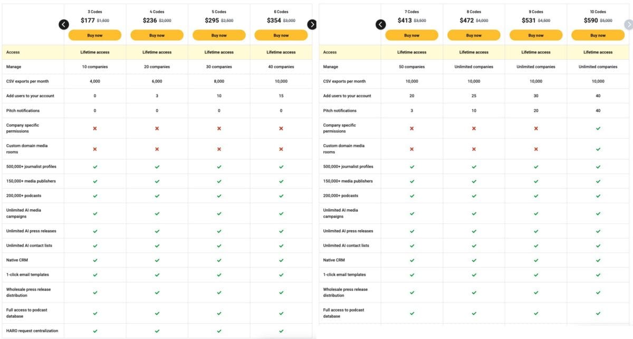Click the Pitch notifications label in left table
This screenshot has width=633, height=339.
click(x=23, y=111)
